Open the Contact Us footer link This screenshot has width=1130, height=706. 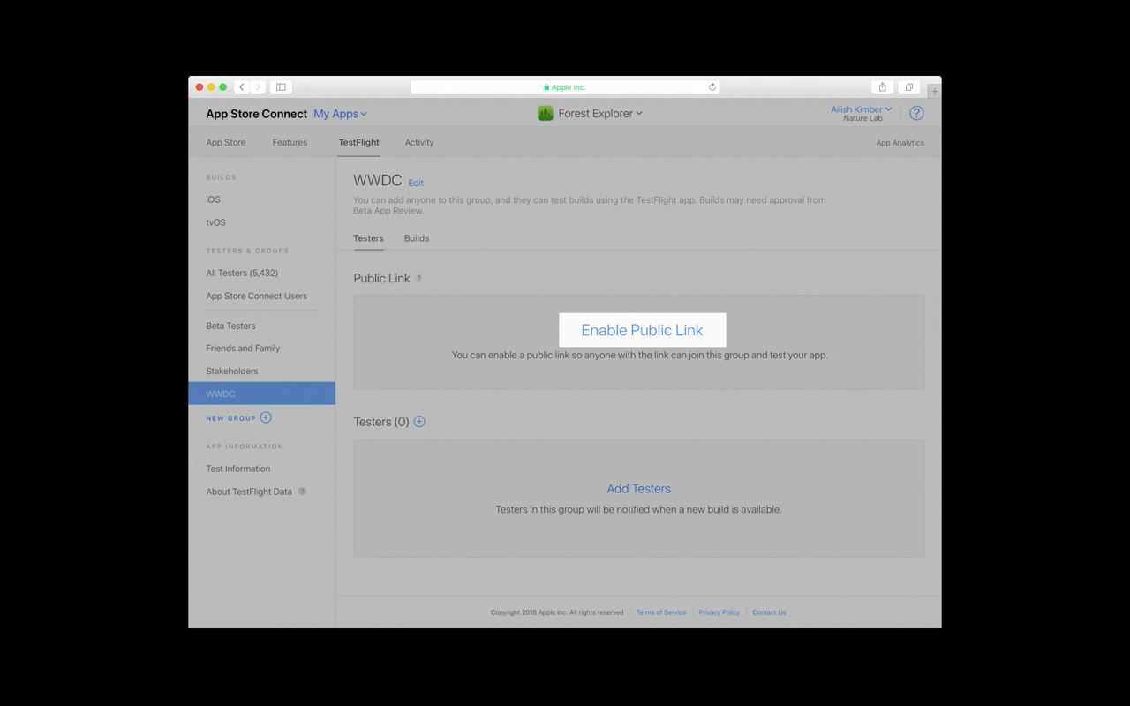(x=769, y=612)
